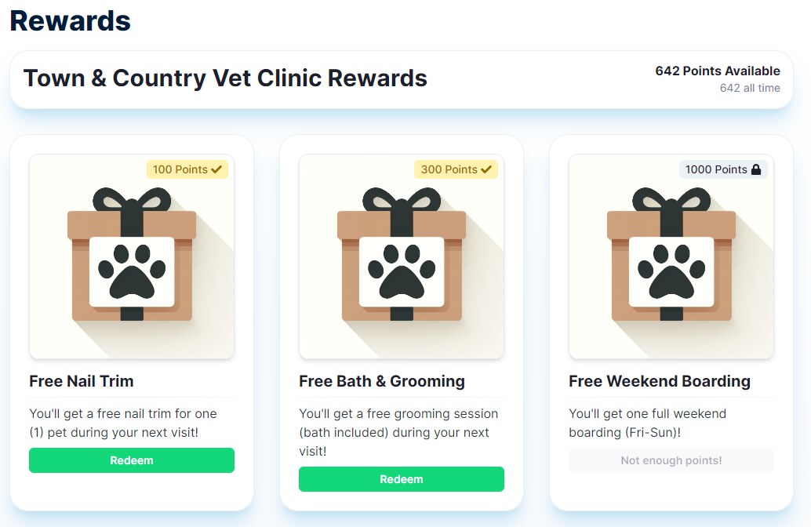The image size is (811, 527).
Task: Click the weekend boarding Fri-Sun description text
Action: [x=648, y=423]
